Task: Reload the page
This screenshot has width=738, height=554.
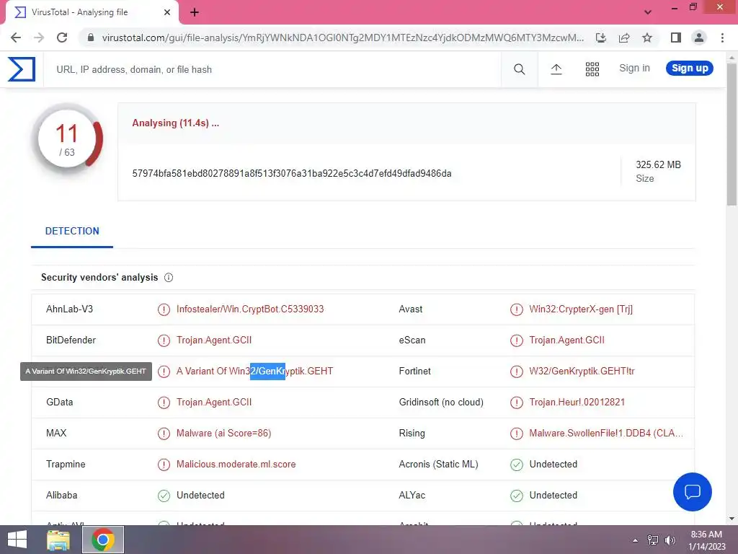Action: coord(62,38)
